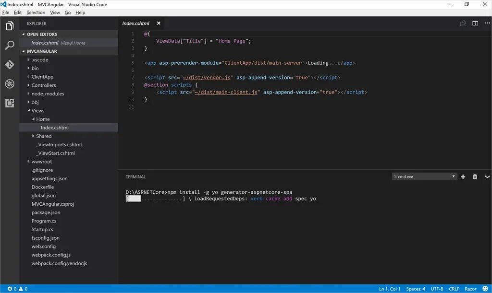Select Index.cshtml under Open Editors
This screenshot has height=293, width=492.
[x=69, y=43]
